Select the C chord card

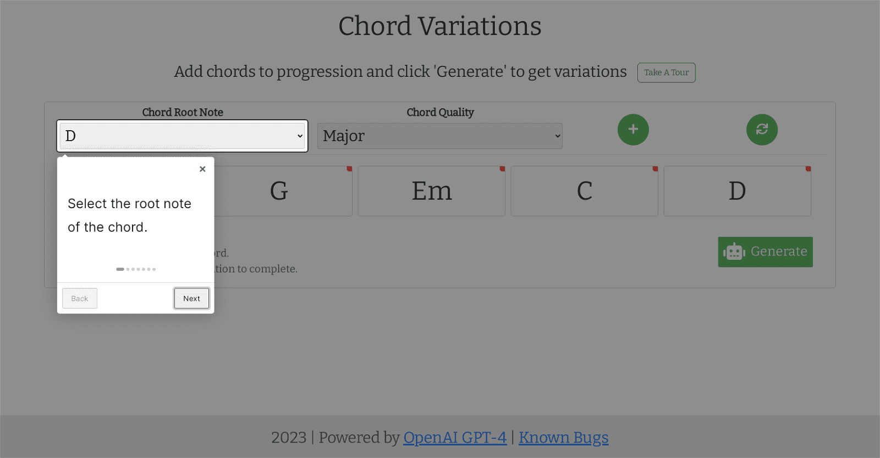(x=584, y=191)
